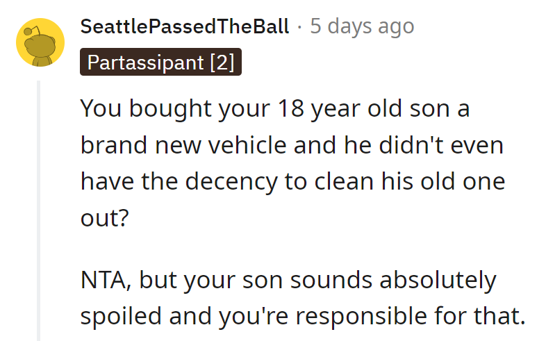Image resolution: width=546 pixels, height=341 pixels.
Task: Click the Partassipant [2] flair badge
Action: pyautogui.click(x=160, y=63)
